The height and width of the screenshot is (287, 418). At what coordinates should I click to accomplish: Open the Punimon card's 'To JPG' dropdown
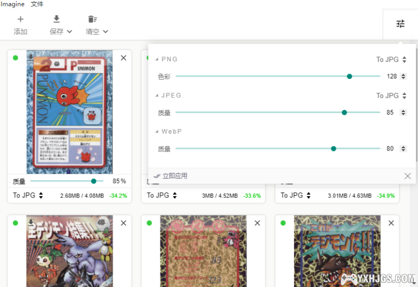tap(28, 196)
